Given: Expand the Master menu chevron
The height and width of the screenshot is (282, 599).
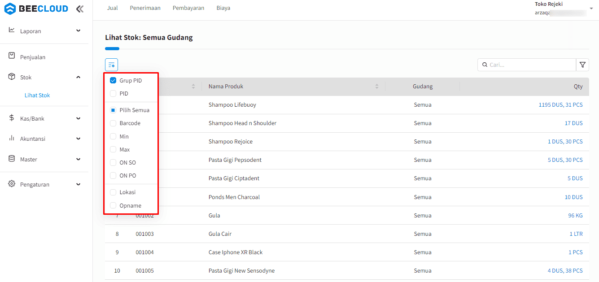Looking at the screenshot, I should 79,159.
